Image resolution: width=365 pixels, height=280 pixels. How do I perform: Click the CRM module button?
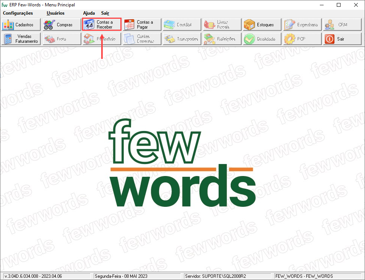342,25
